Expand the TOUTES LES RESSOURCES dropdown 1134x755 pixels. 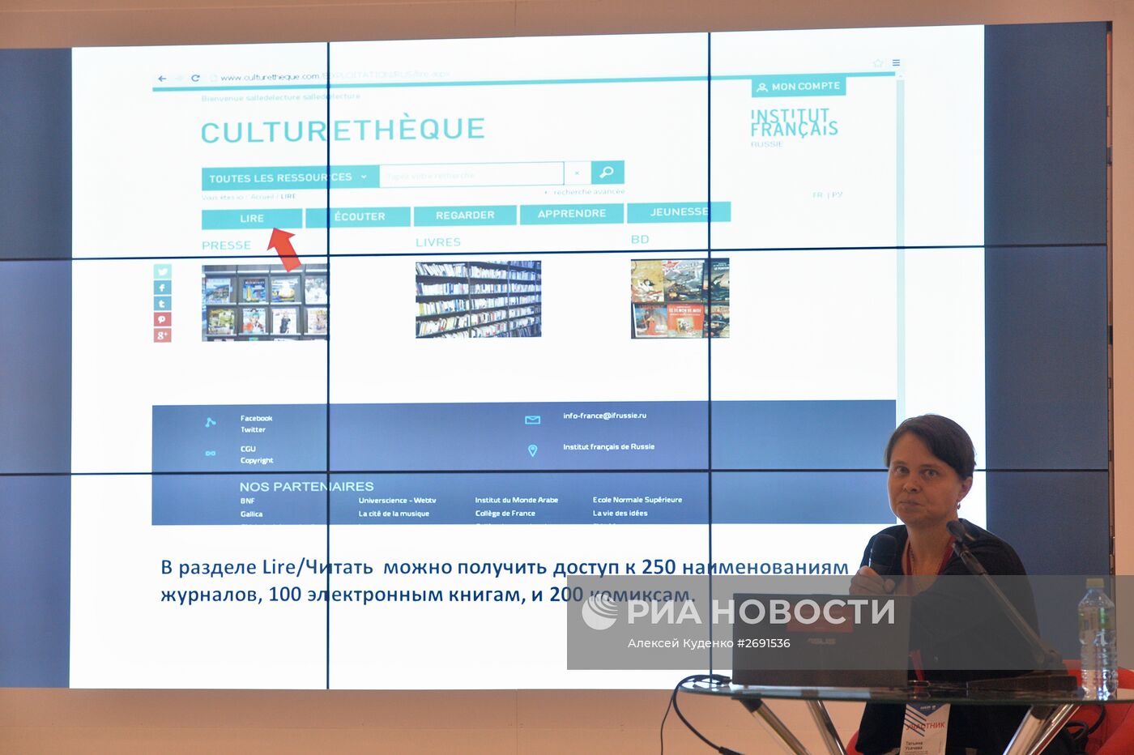[x=290, y=177]
